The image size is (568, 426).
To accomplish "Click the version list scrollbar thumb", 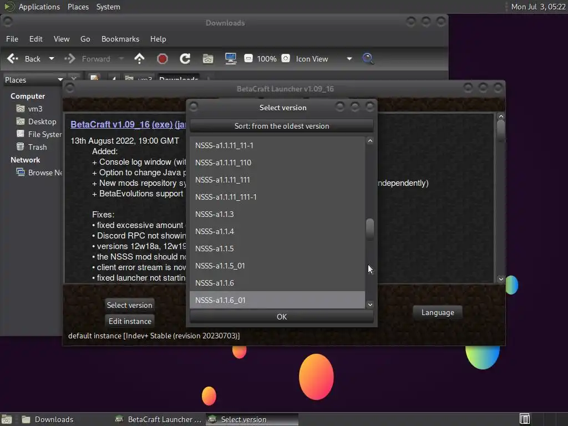I will click(x=370, y=229).
